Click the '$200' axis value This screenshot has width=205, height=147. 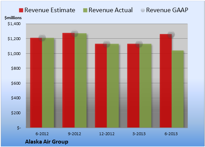click(x=16, y=113)
